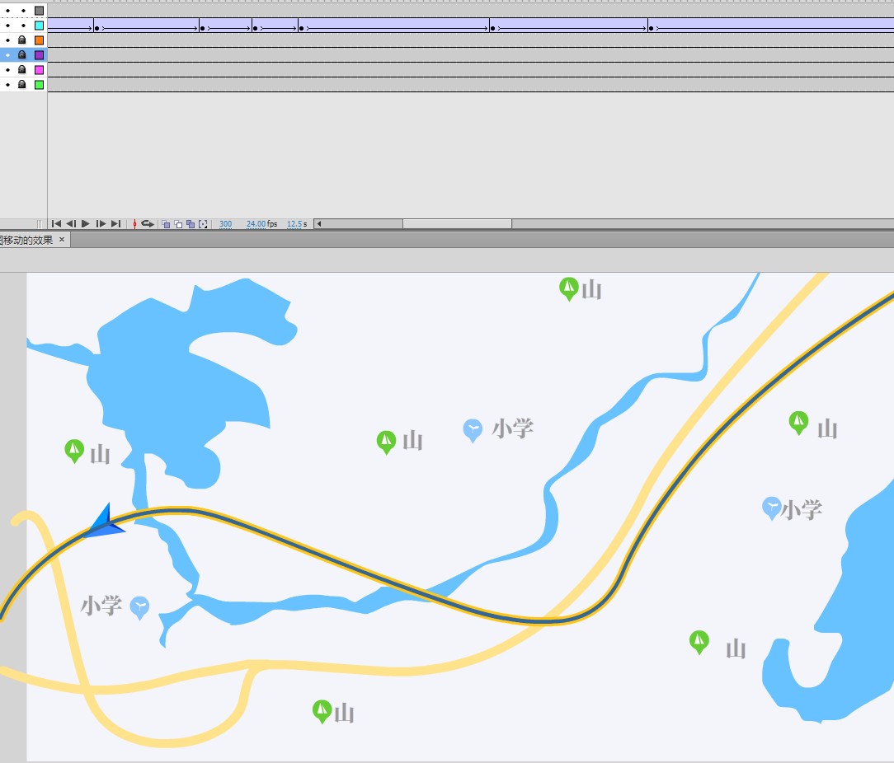Click the purple layer outline color swatch
Screen dimensions: 894x763
[x=39, y=55]
